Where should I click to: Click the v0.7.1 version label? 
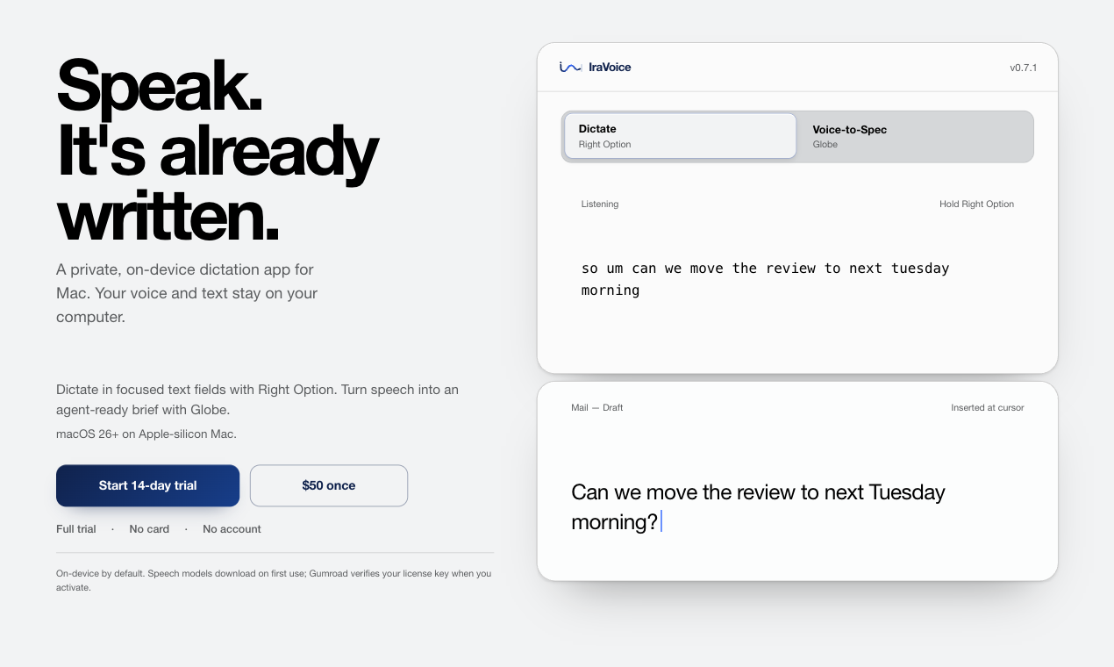[1023, 68]
